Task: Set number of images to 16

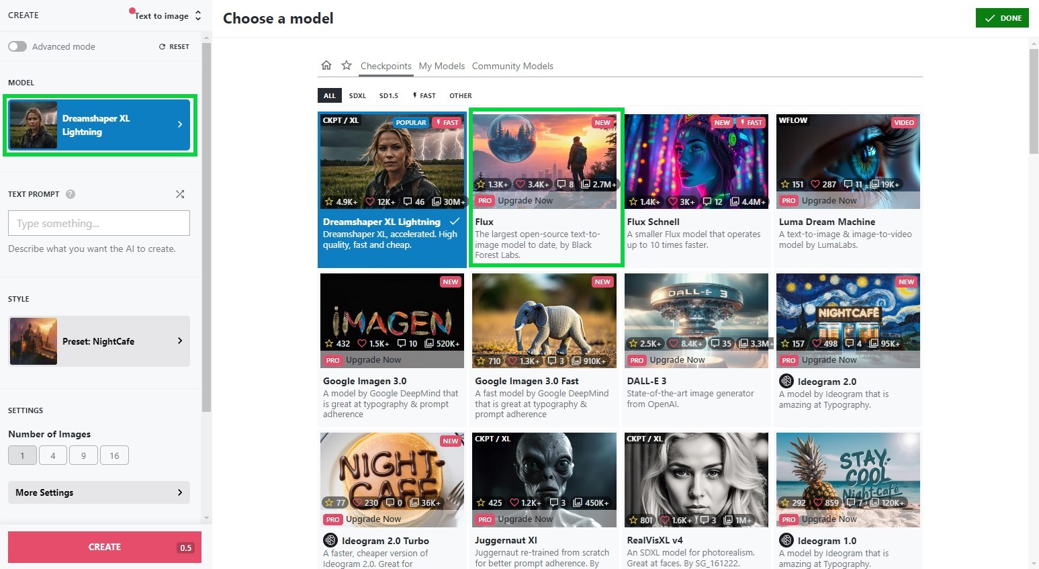Action: point(114,455)
